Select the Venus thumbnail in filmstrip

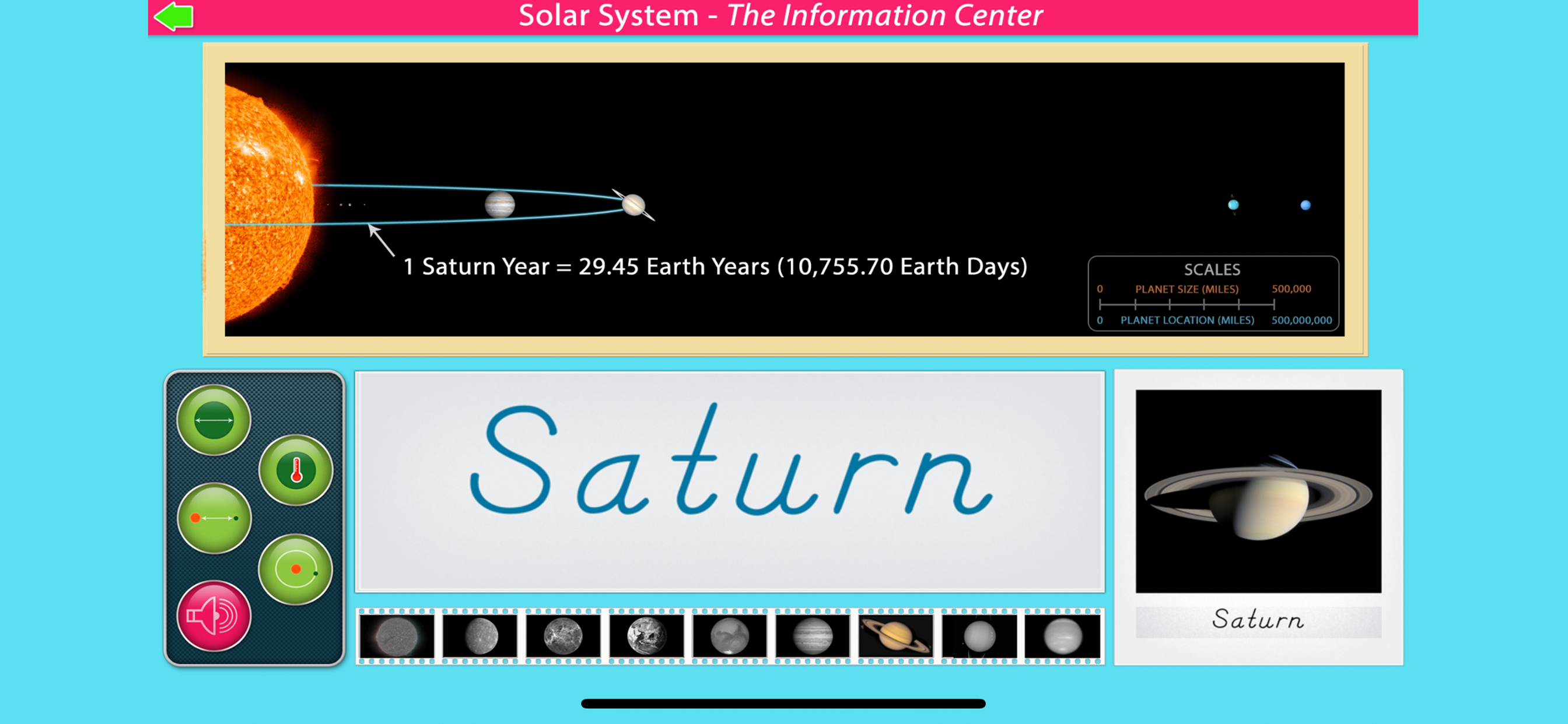click(x=563, y=637)
